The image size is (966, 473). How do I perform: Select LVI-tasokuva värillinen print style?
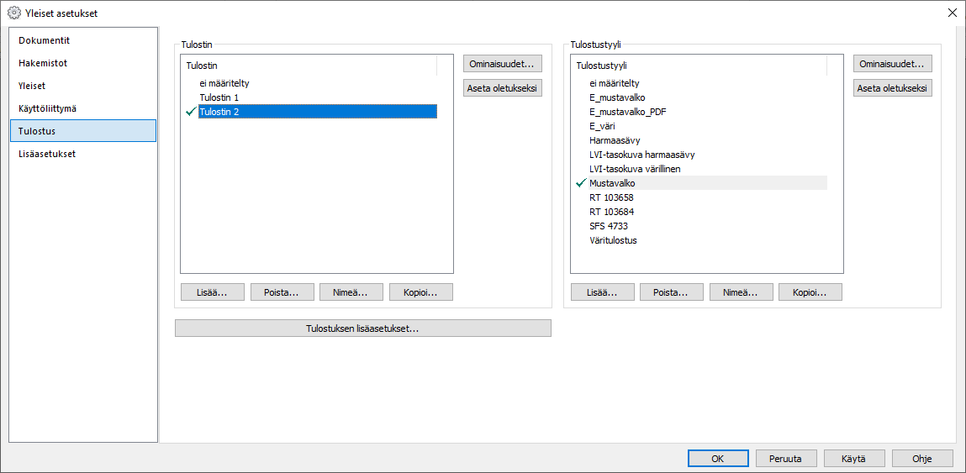[x=635, y=169]
